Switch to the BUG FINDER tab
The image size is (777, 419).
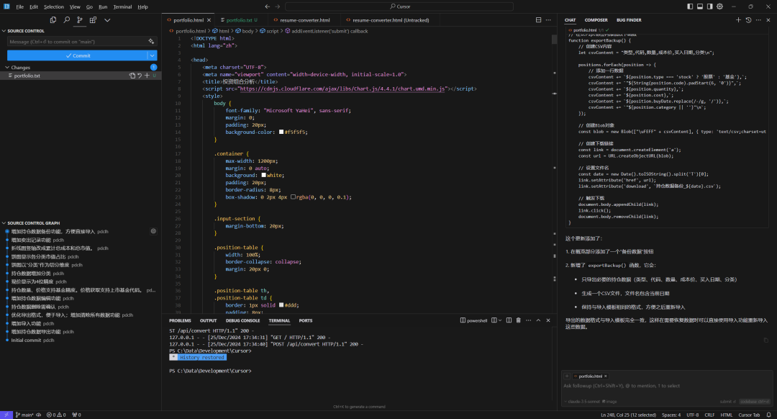[629, 20]
